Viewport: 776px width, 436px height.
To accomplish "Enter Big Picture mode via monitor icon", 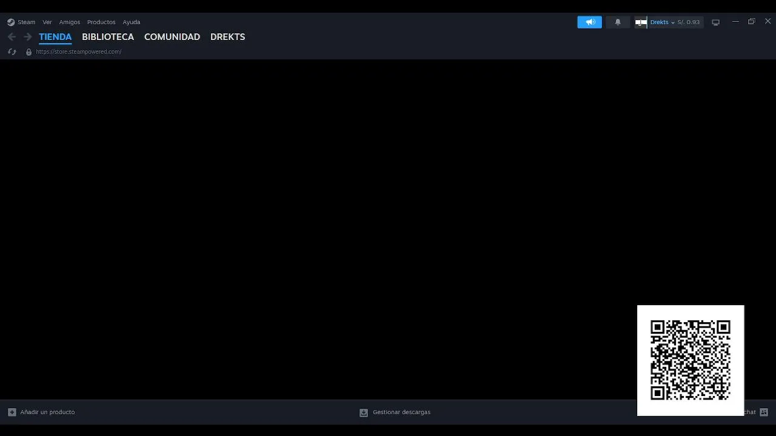I will [715, 22].
